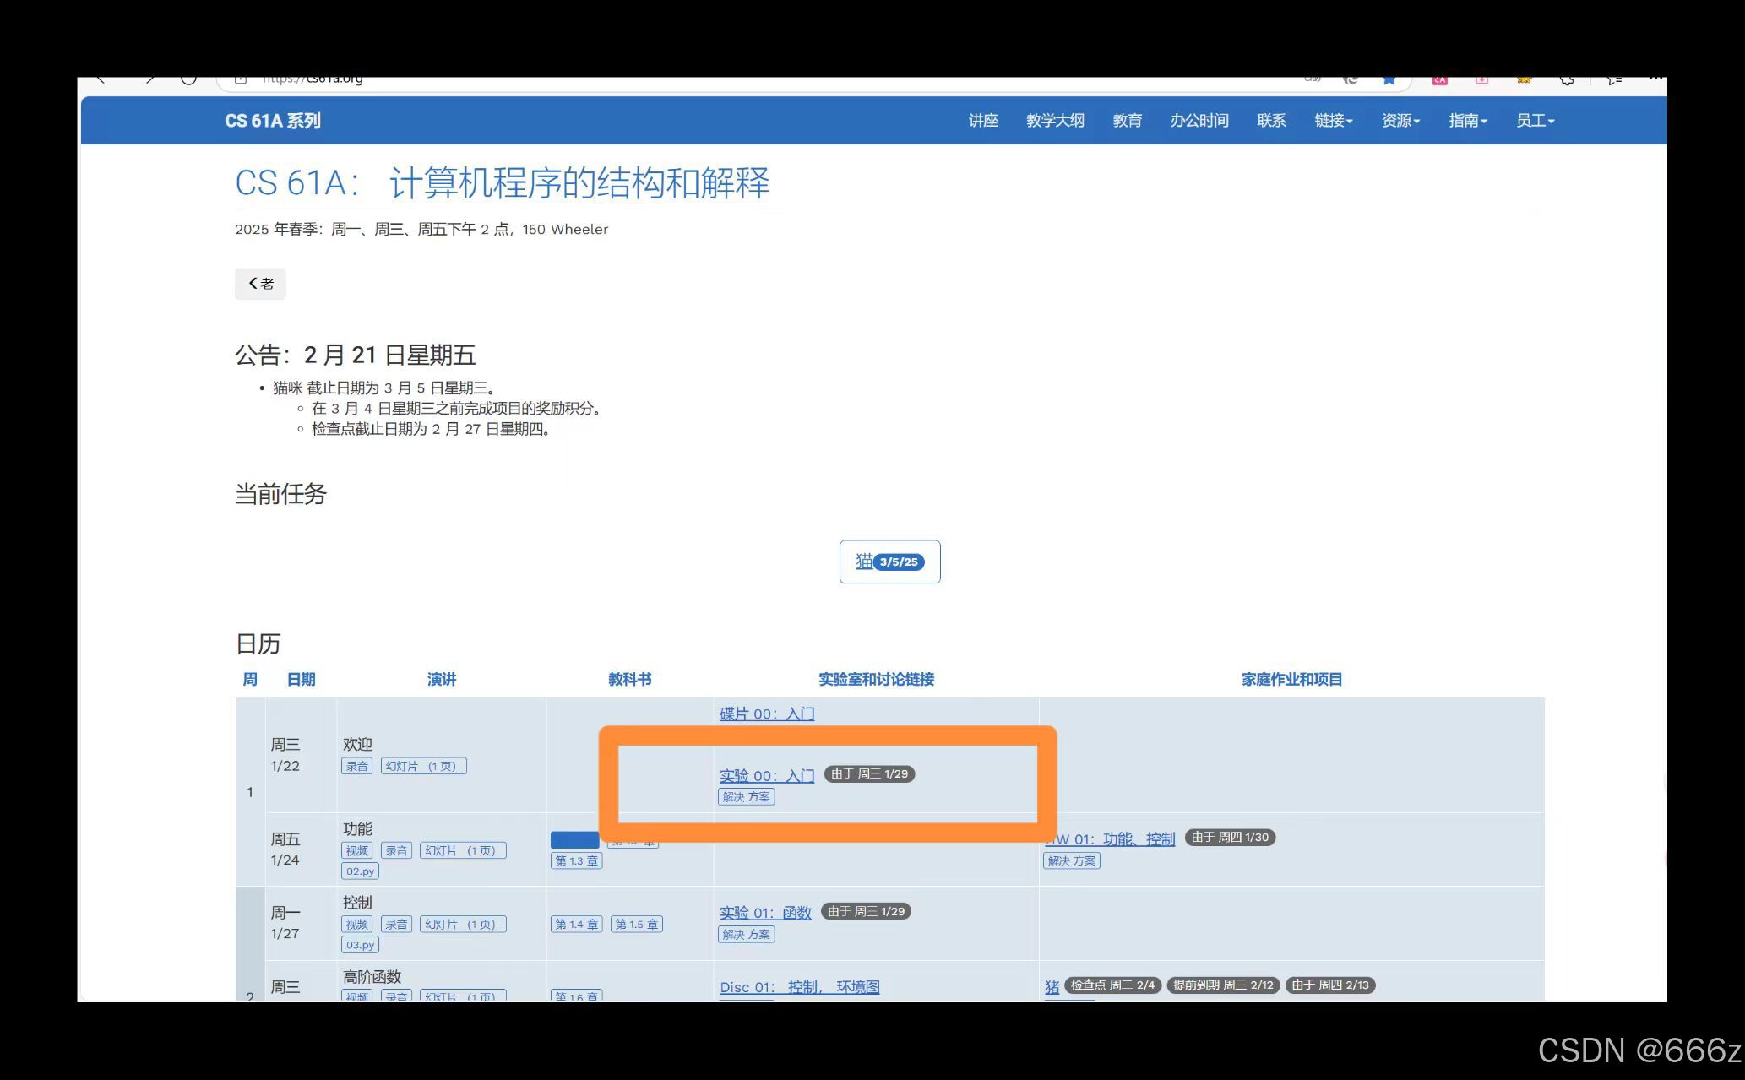Click the back chevron '老' button

coord(260,284)
